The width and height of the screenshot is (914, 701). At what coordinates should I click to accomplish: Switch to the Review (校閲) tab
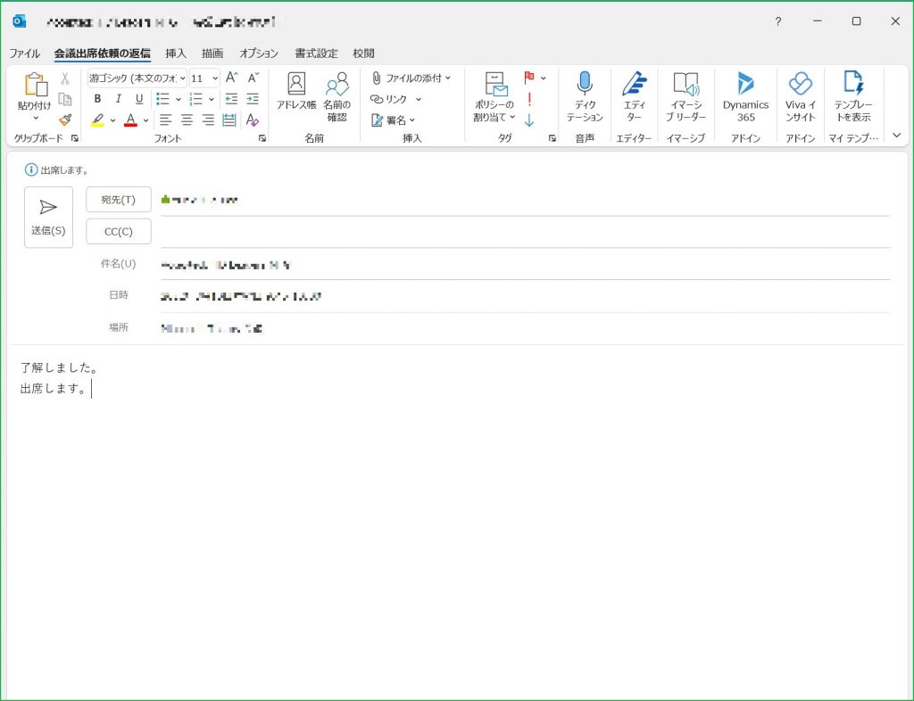pyautogui.click(x=363, y=54)
